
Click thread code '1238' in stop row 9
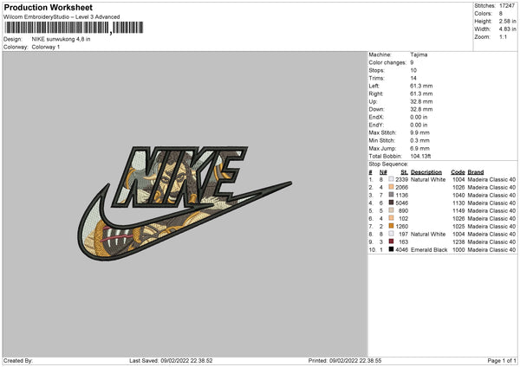click(458, 242)
